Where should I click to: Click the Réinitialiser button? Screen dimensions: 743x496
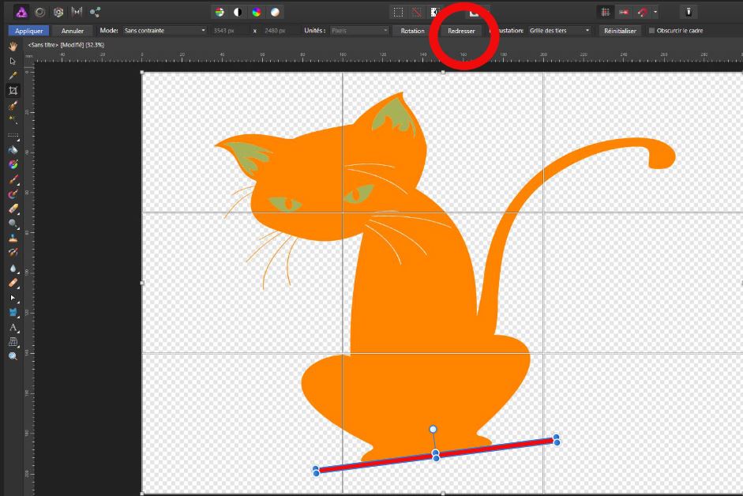coord(620,31)
